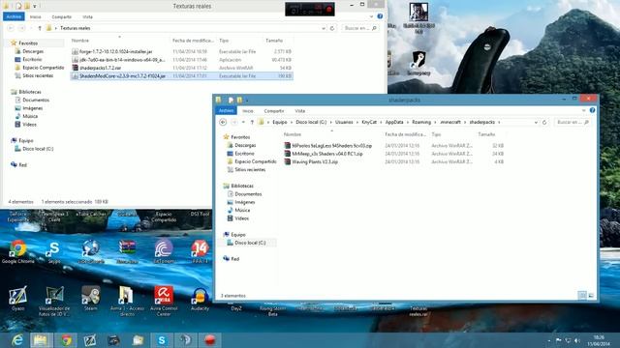Select the MrMeep_x3s Shaders zip file
This screenshot has height=348, width=620.
point(327,154)
